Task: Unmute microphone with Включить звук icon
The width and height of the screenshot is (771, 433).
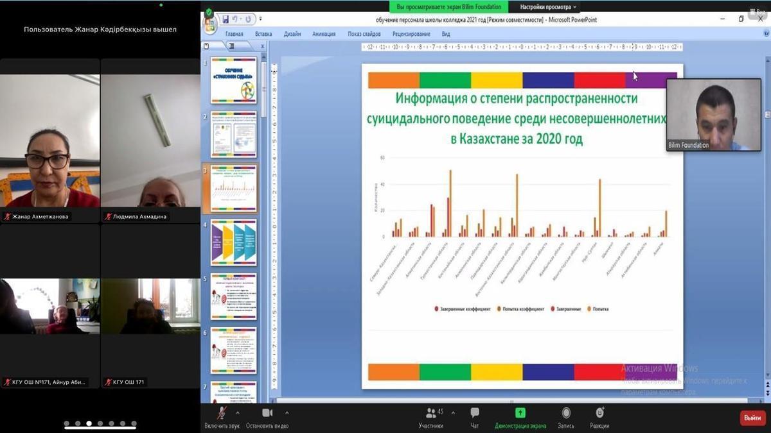Action: [222, 413]
